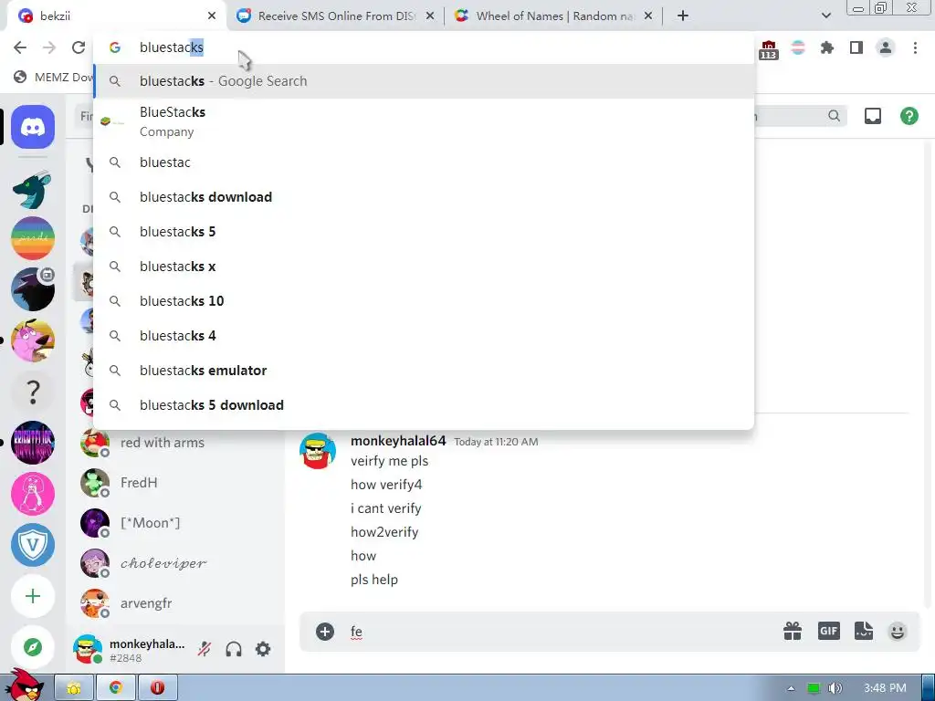This screenshot has height=701, width=935.
Task: Select the bluestacks emulator suggestion
Action: 424,371
